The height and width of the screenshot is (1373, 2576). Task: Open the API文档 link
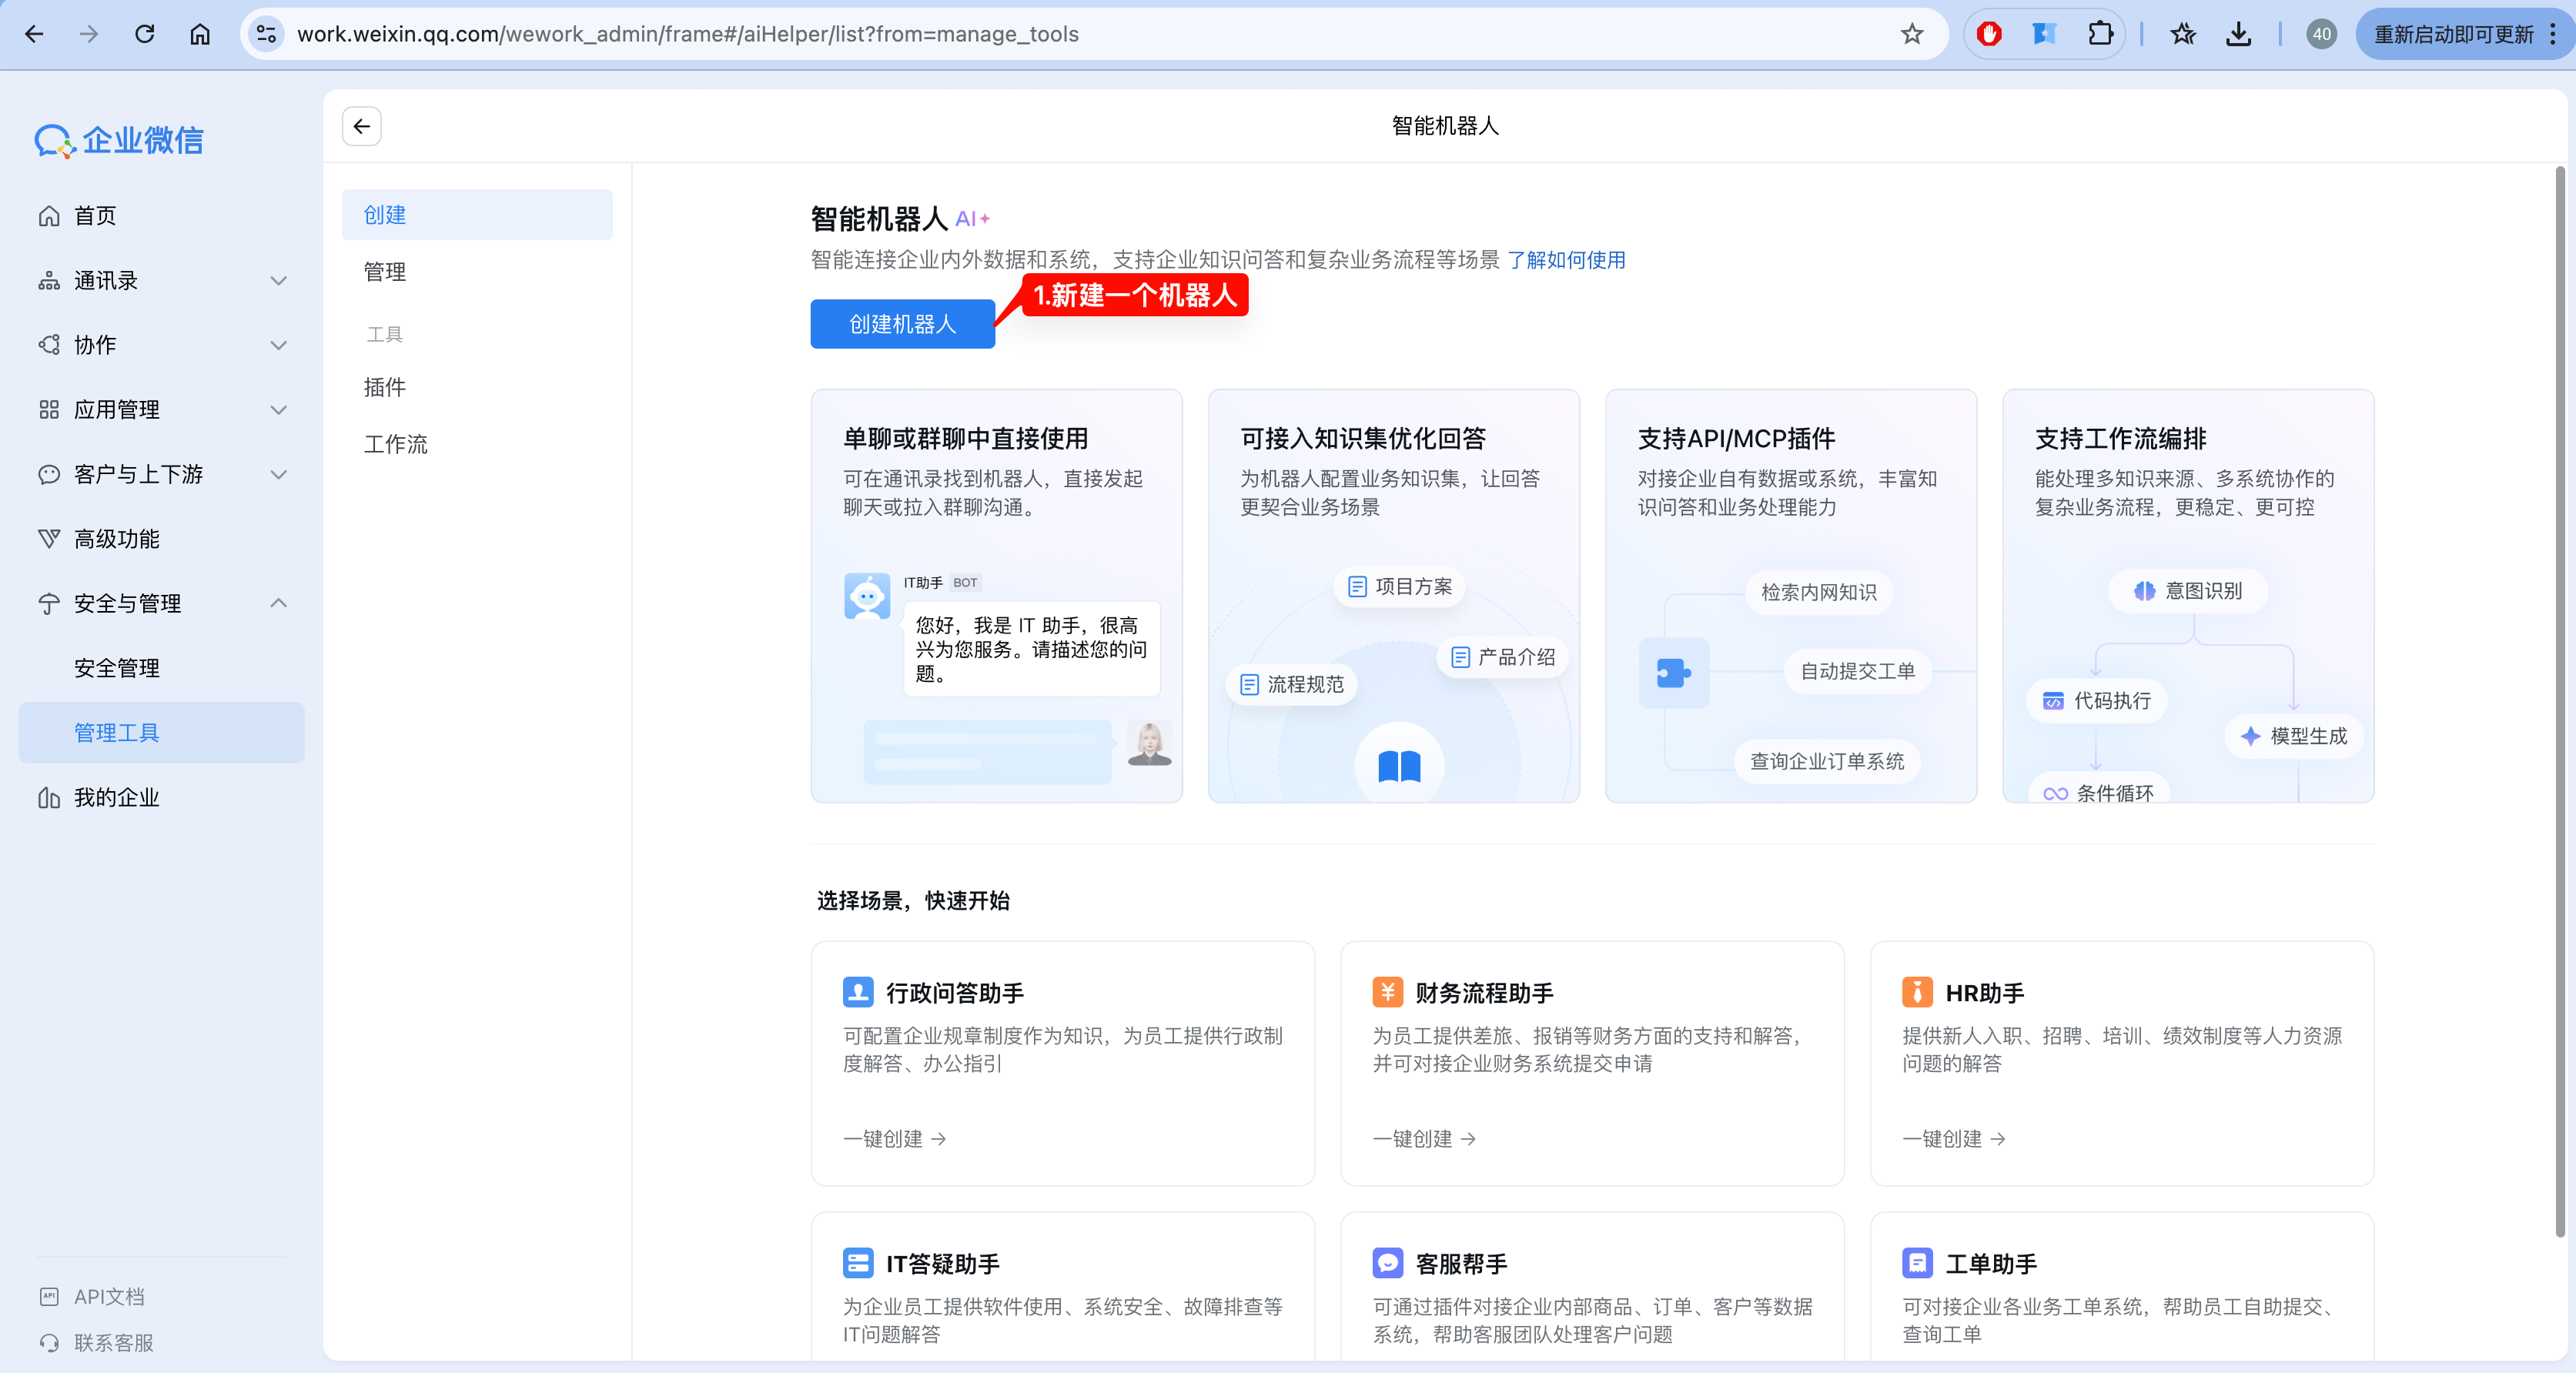pos(92,1297)
